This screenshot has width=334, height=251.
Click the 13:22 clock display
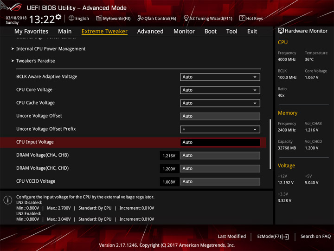[x=42, y=20]
